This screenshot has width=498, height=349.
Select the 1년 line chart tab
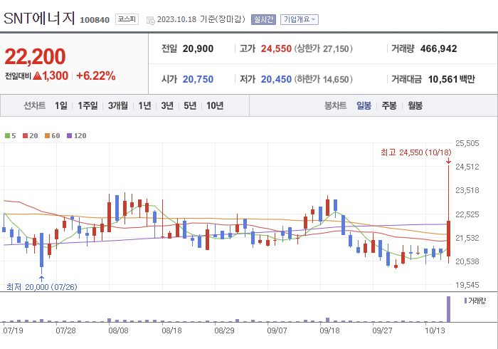point(144,105)
